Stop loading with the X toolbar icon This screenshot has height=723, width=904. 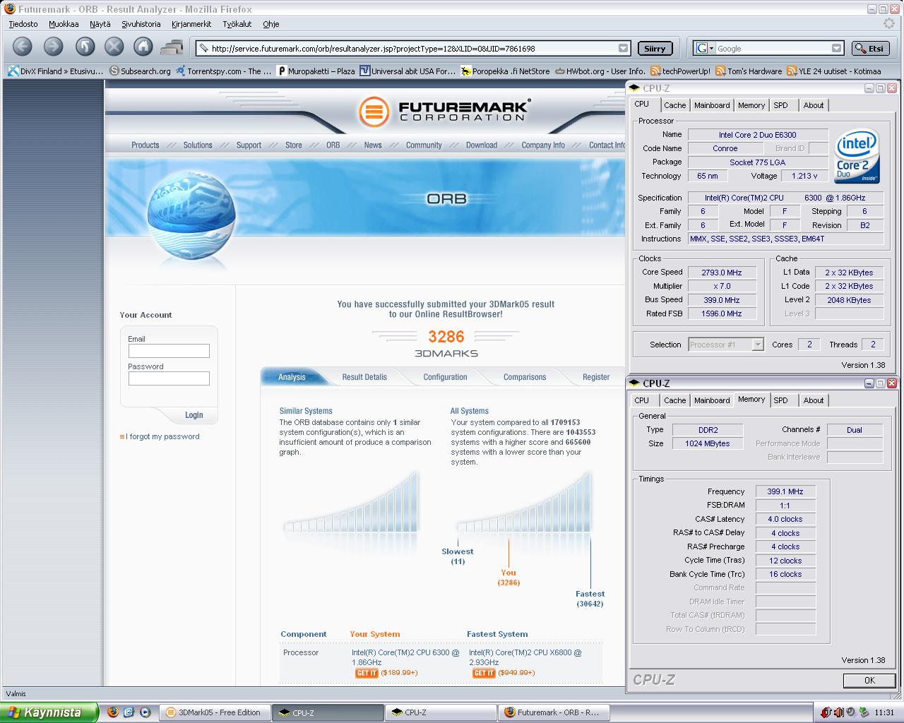pyautogui.click(x=114, y=47)
